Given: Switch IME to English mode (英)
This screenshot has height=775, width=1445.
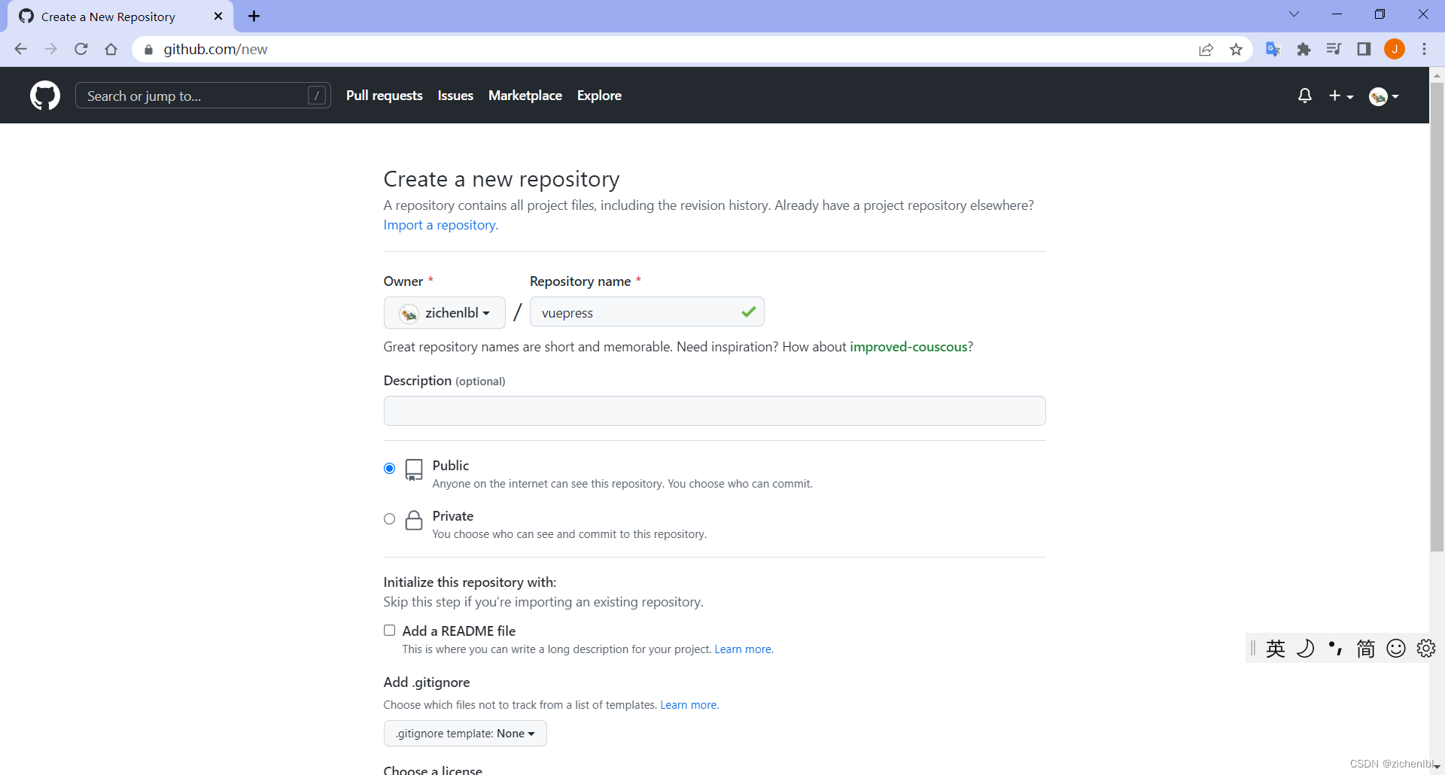Looking at the screenshot, I should (1276, 649).
